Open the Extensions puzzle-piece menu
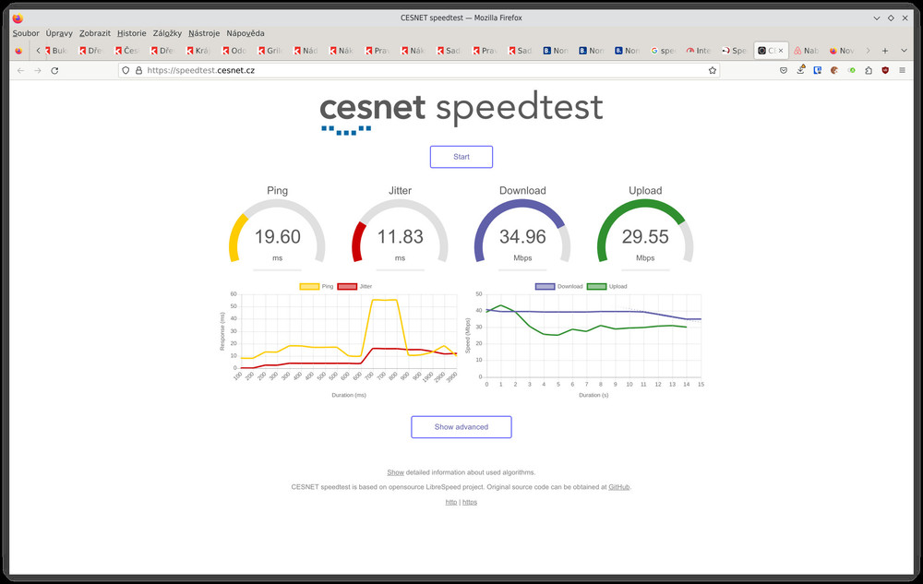Image resolution: width=923 pixels, height=584 pixels. point(869,70)
